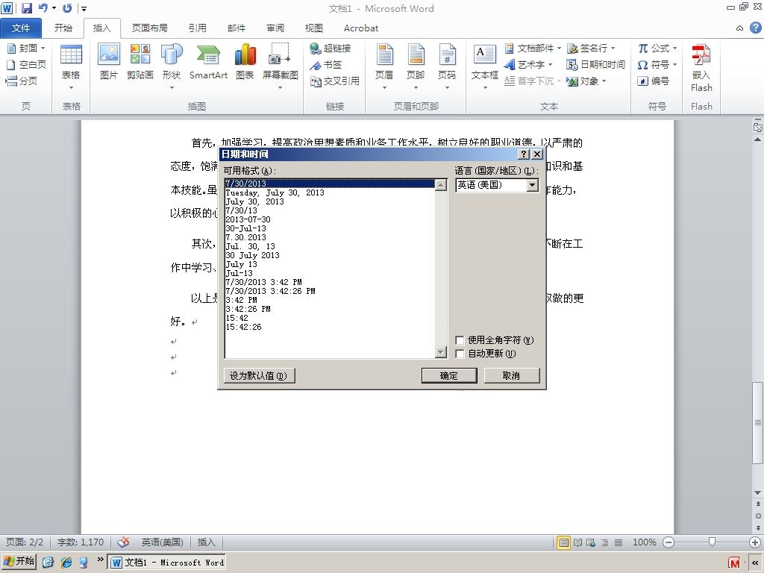Confirm with the OK (确定) button

[x=448, y=376]
